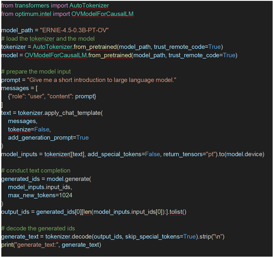Screen dimensions: 273x257
Task: Click the print function on the last line
Action: click(7, 245)
